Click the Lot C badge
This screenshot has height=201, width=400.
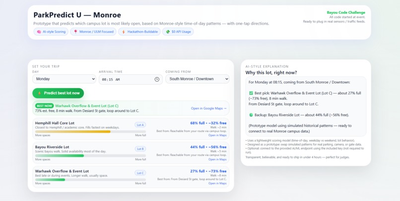tap(140, 173)
